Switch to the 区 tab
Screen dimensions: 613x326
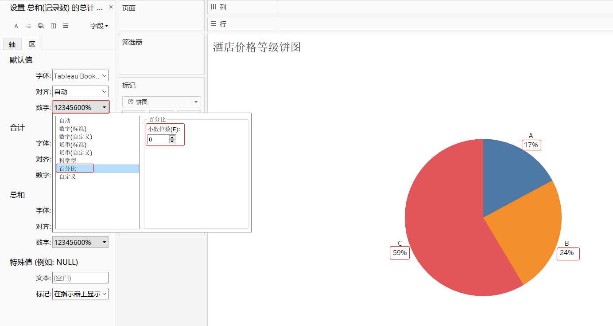coord(32,44)
